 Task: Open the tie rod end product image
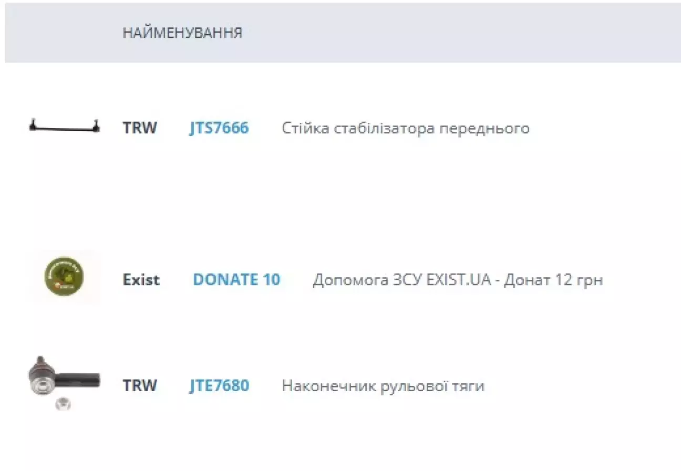64,383
